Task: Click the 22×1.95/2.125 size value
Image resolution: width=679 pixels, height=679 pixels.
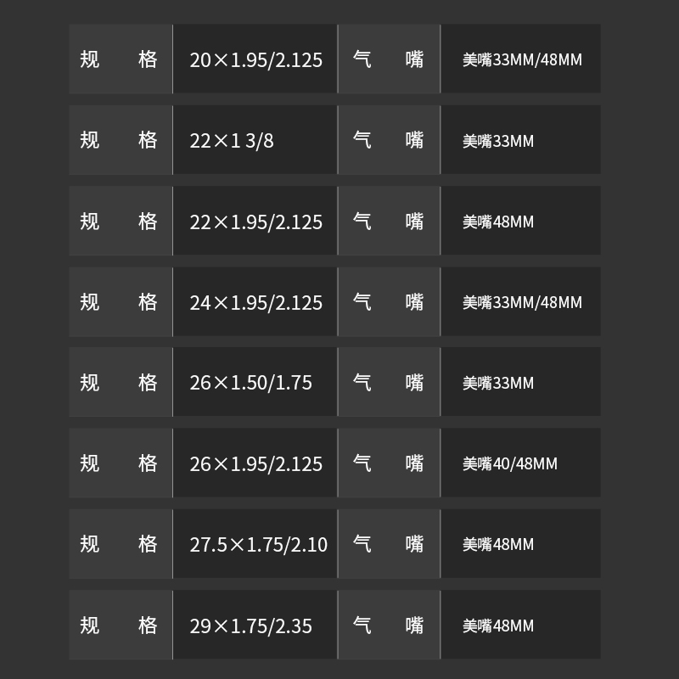Action: click(255, 222)
